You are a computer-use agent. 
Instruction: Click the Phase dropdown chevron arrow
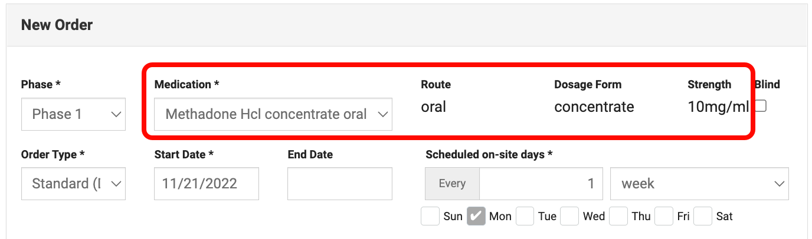[x=116, y=114]
